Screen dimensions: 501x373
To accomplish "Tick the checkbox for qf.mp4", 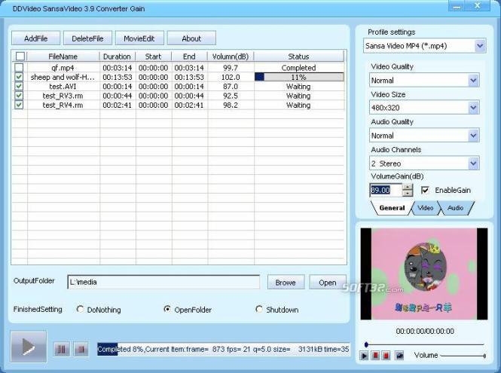I will pyautogui.click(x=19, y=67).
